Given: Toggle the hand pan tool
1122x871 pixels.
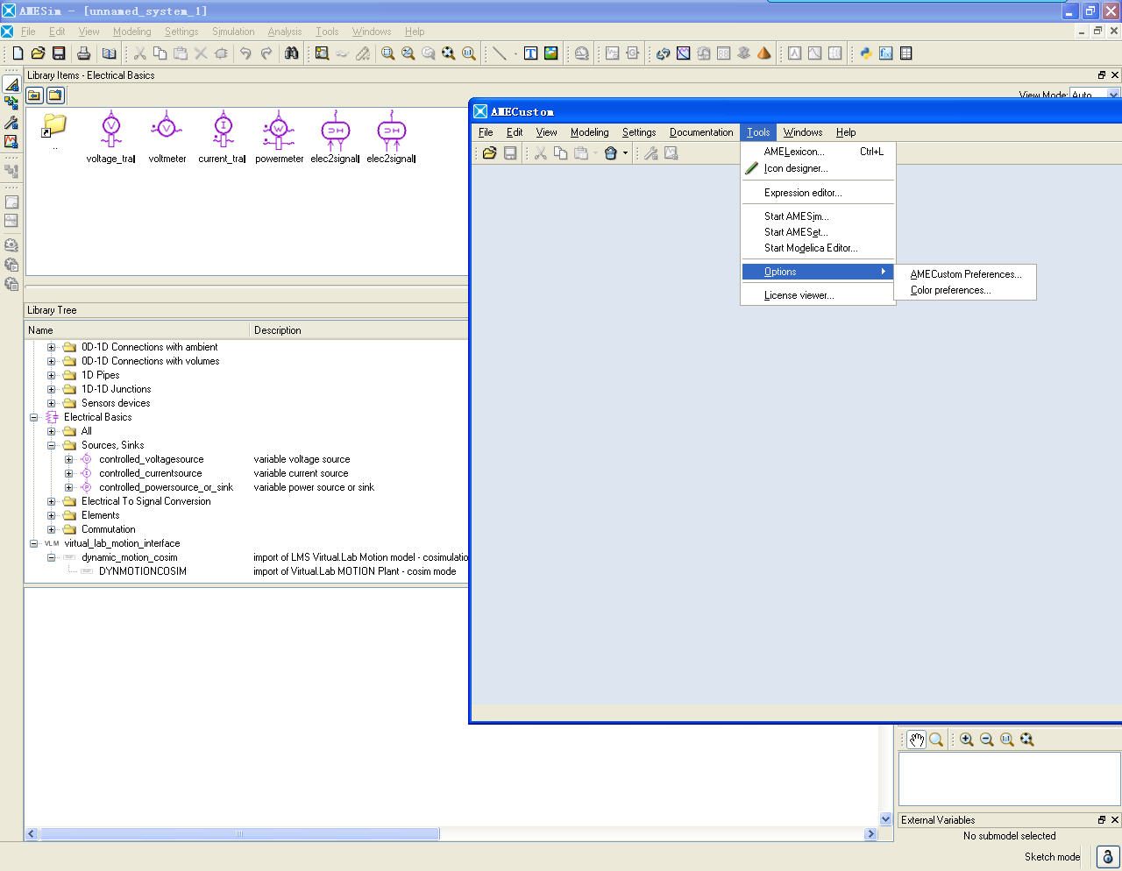Looking at the screenshot, I should click(916, 740).
